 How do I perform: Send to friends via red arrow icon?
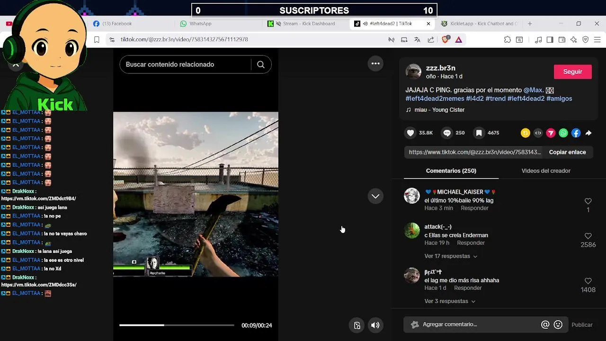pyautogui.click(x=551, y=133)
